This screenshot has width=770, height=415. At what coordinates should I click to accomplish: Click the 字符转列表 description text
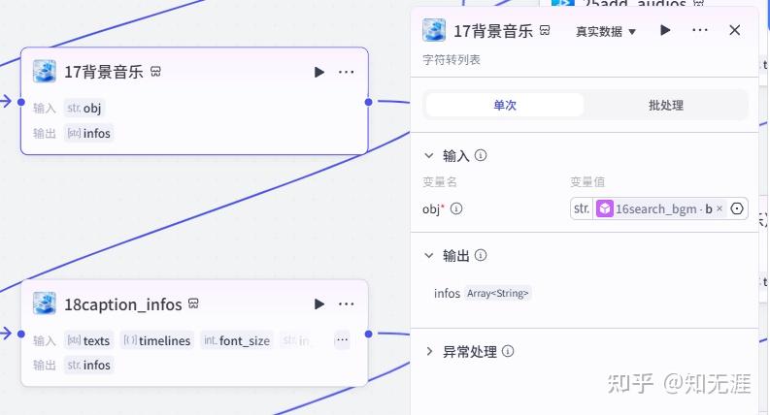tap(452, 60)
